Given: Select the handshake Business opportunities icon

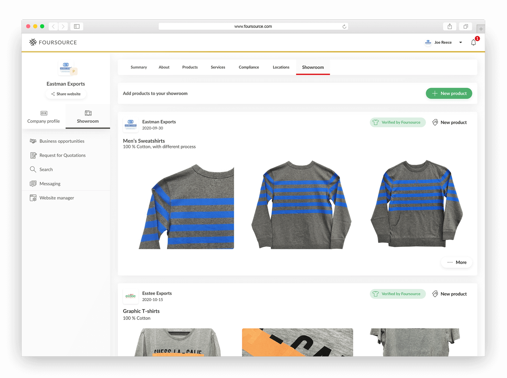Looking at the screenshot, I should tap(33, 141).
